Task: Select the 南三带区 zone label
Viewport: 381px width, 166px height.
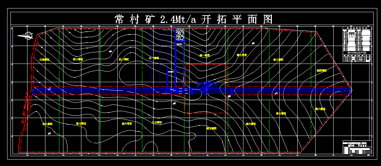Action: [x=278, y=60]
